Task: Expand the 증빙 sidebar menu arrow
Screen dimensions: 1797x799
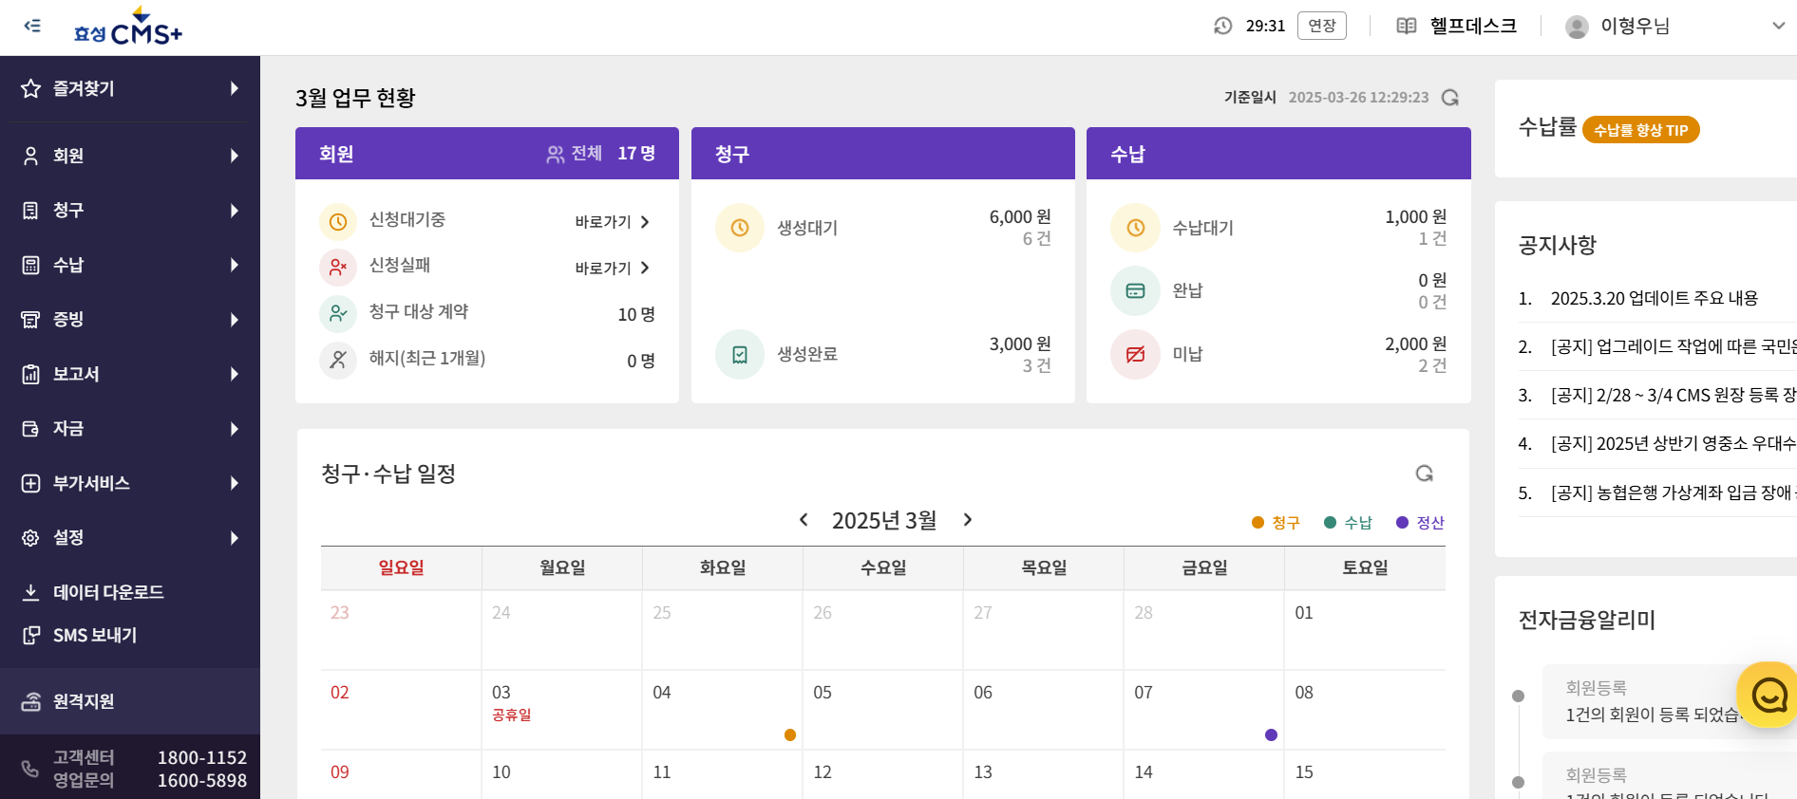Action: (235, 320)
